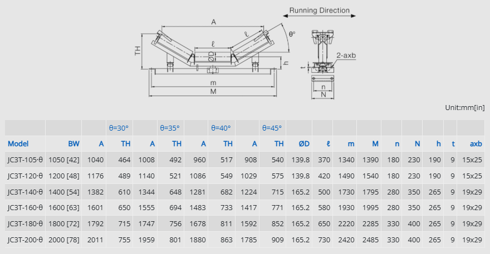
Task: Select the Model column header
Action: tap(18, 143)
